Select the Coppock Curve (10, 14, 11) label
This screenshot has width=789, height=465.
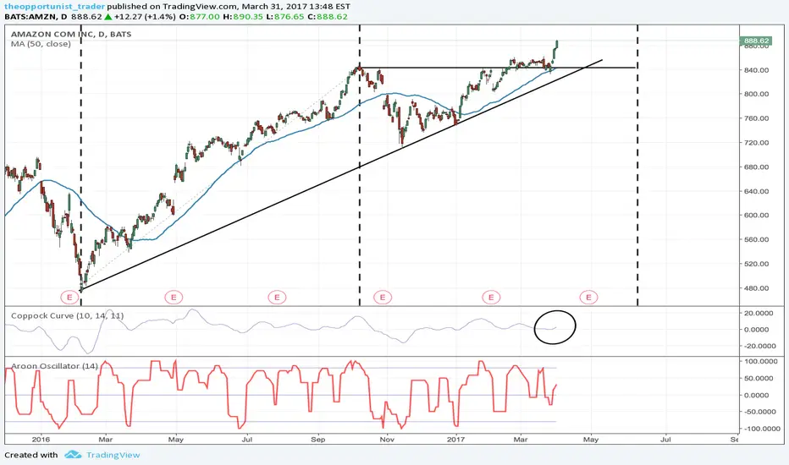tap(68, 315)
